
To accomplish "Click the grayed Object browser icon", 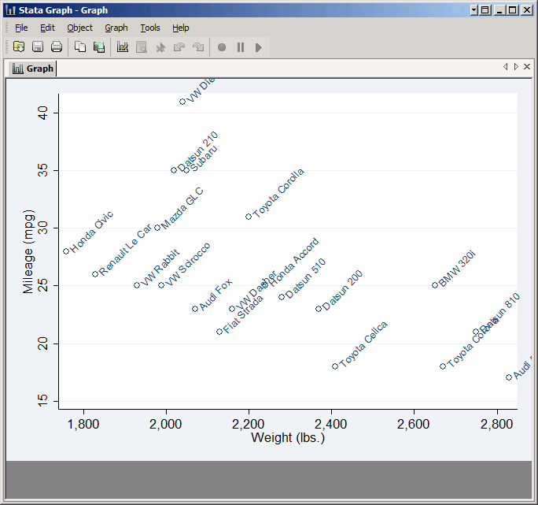I will (x=142, y=46).
